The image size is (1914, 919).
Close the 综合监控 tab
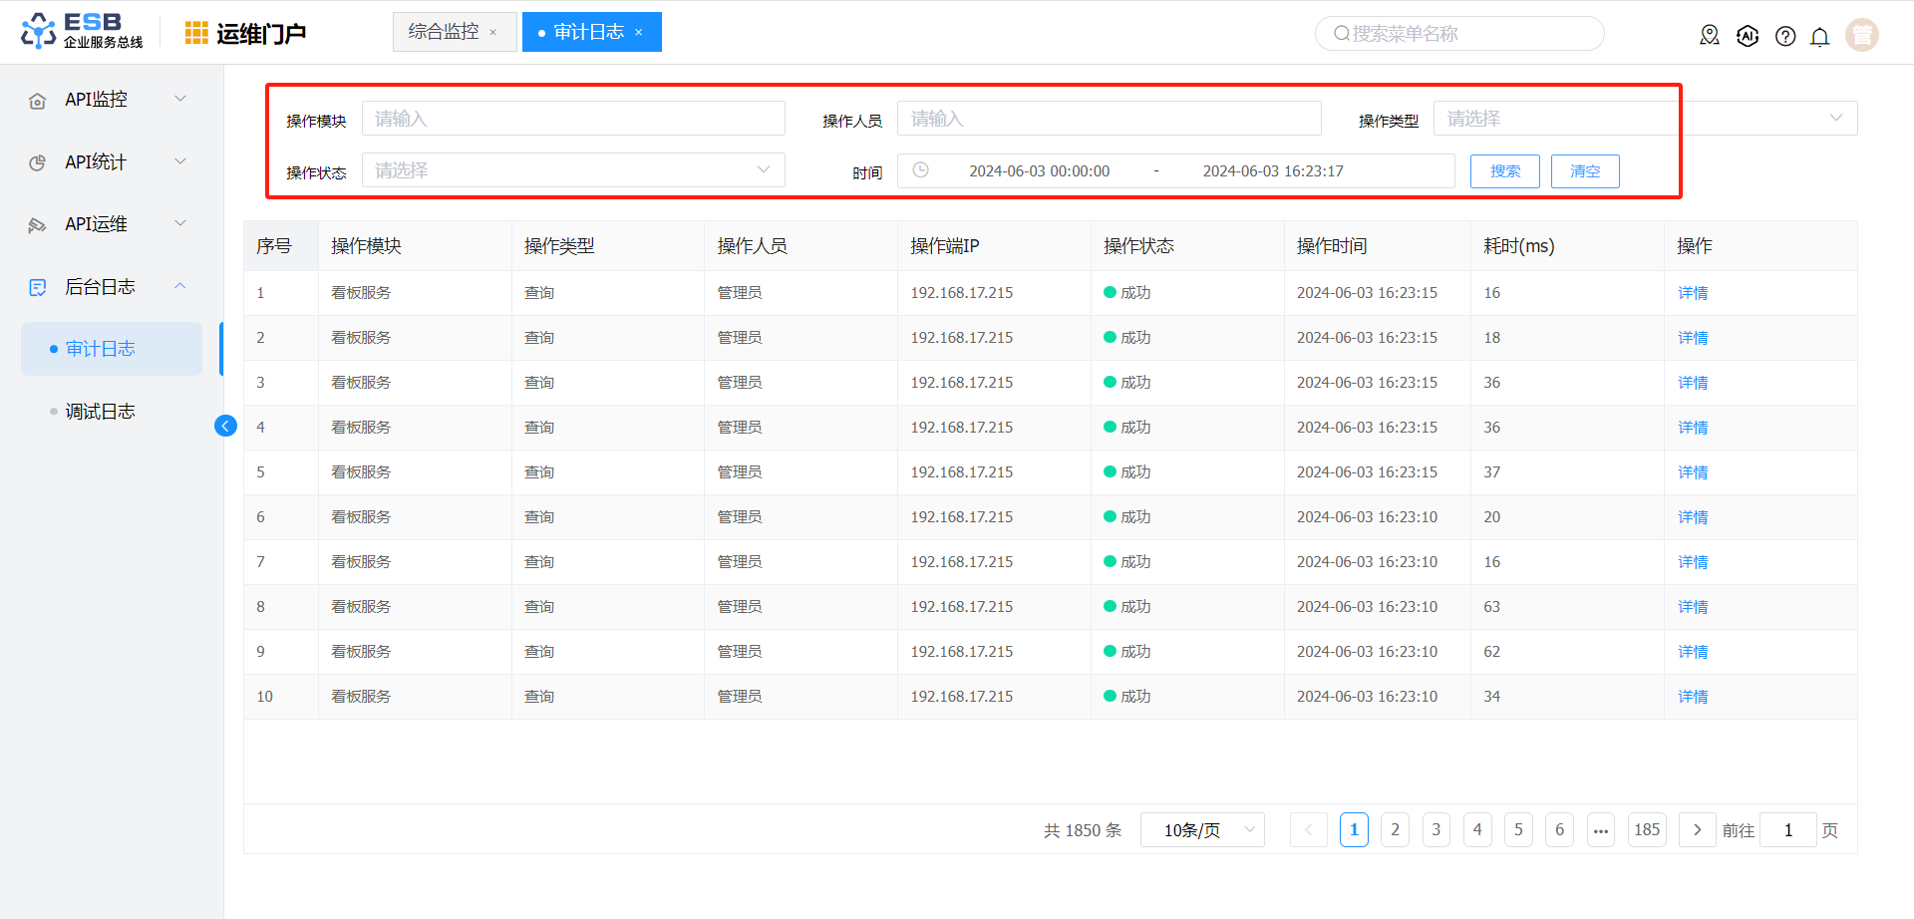pos(492,33)
